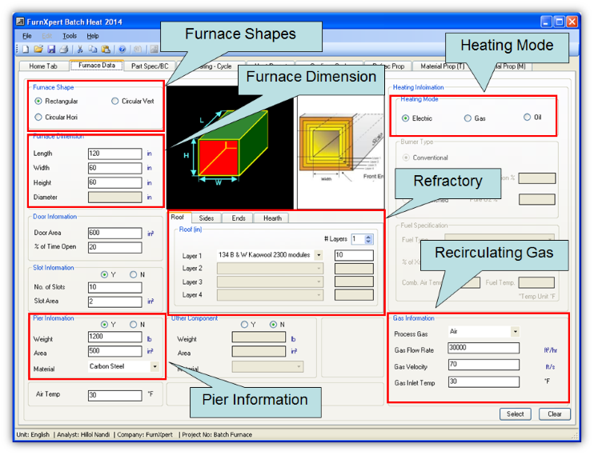The height and width of the screenshot is (455, 594).
Task: Click the Gas Inlet Temp field
Action: click(484, 381)
